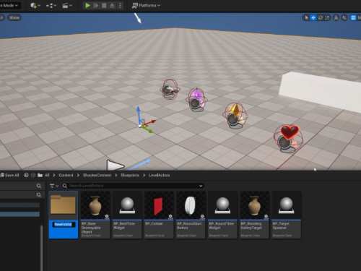The width and height of the screenshot is (361, 271).
Task: Open the Add content quick menu icon
Action: pyautogui.click(x=35, y=5)
